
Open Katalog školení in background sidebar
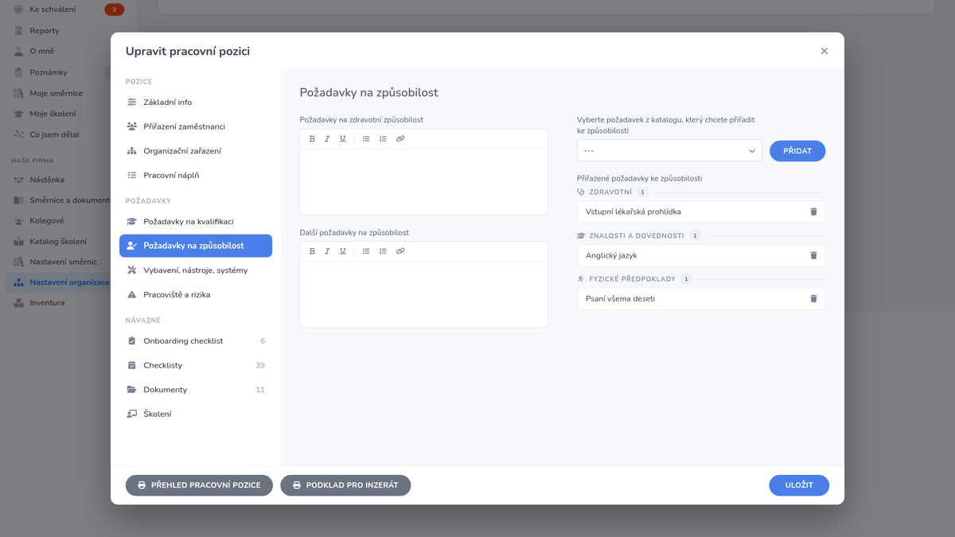(58, 241)
